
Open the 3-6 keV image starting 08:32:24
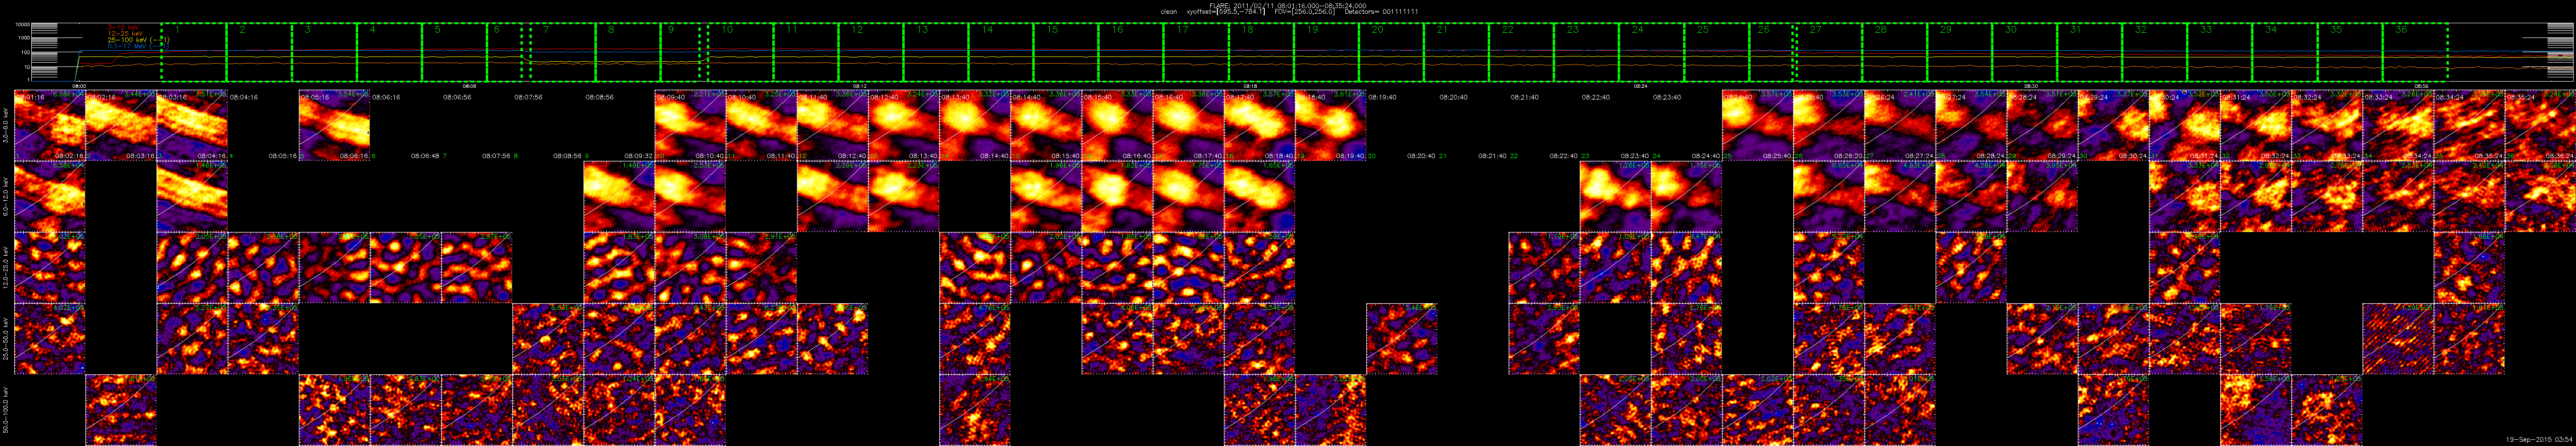(2326, 125)
